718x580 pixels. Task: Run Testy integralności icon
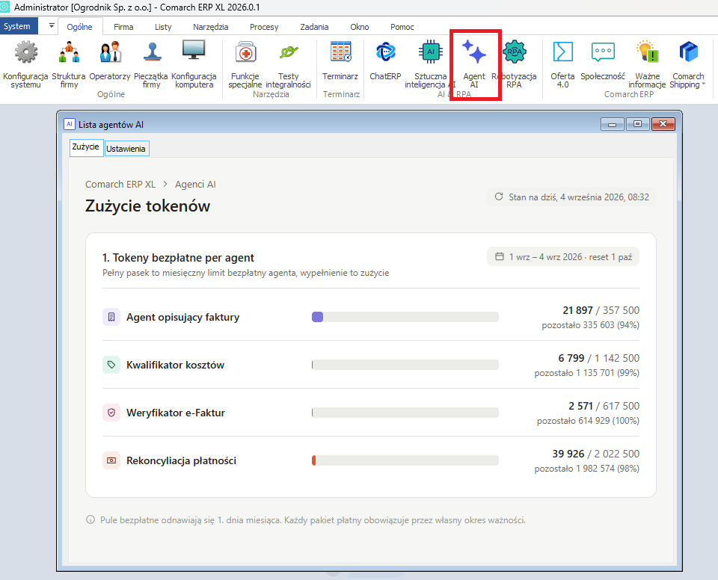[x=289, y=52]
